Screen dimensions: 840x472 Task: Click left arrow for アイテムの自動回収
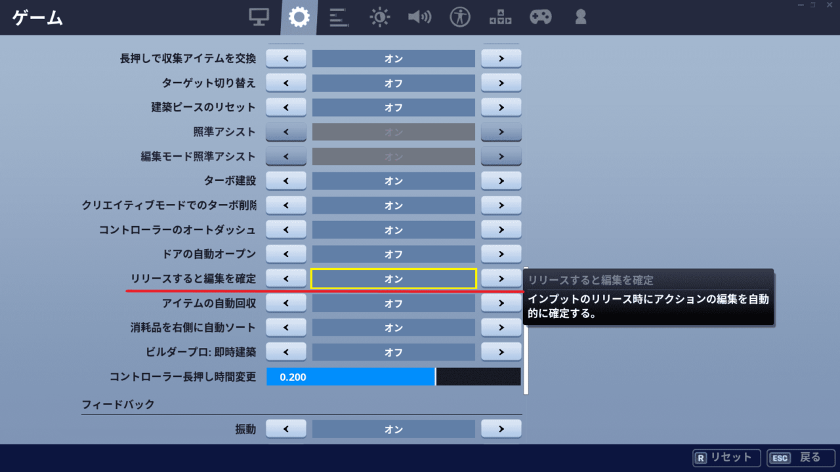point(286,303)
